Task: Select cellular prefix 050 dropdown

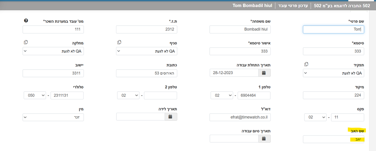Action: [x=35, y=95]
